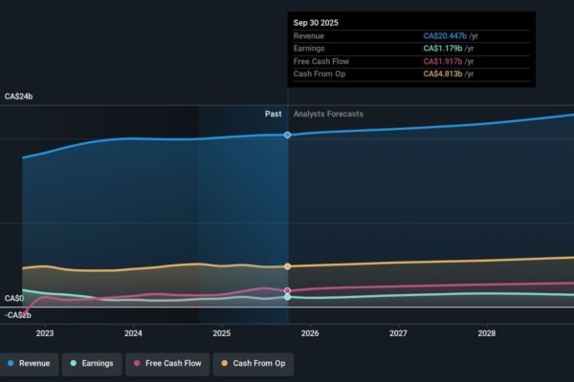Toggle Cash From Op legend item
The image size is (574, 382).
pos(254,363)
